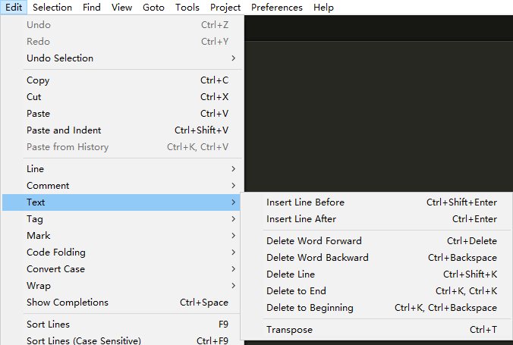Expand the Line submenu
The height and width of the screenshot is (345, 513).
point(121,169)
